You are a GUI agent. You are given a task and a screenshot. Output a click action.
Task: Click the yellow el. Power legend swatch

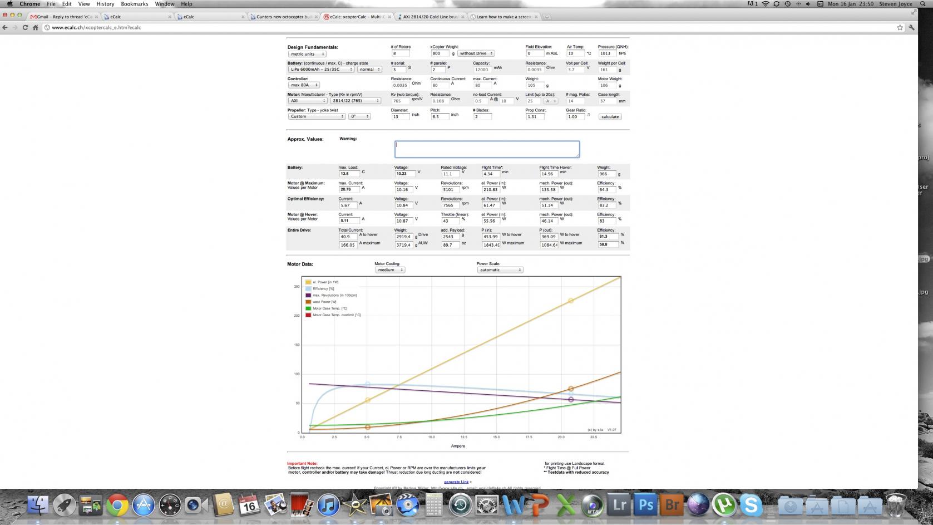pyautogui.click(x=308, y=282)
